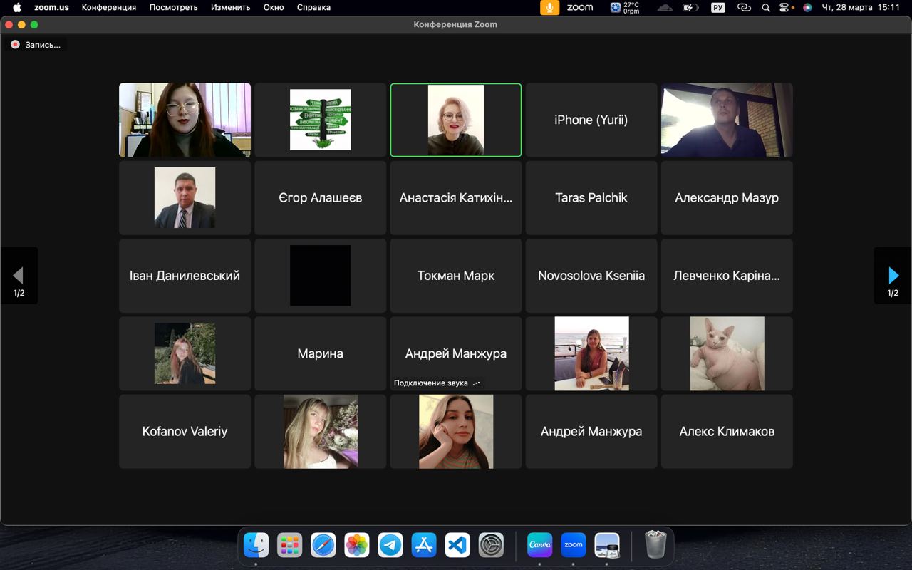Open Visual Studio Code from dock
The image size is (912, 570).
[457, 545]
